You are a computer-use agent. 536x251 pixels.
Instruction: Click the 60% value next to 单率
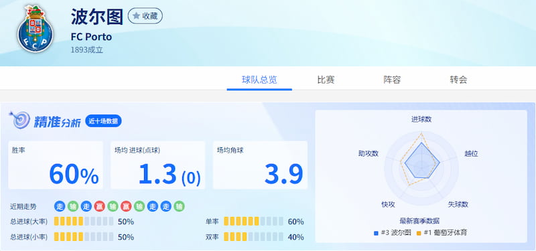(x=296, y=222)
